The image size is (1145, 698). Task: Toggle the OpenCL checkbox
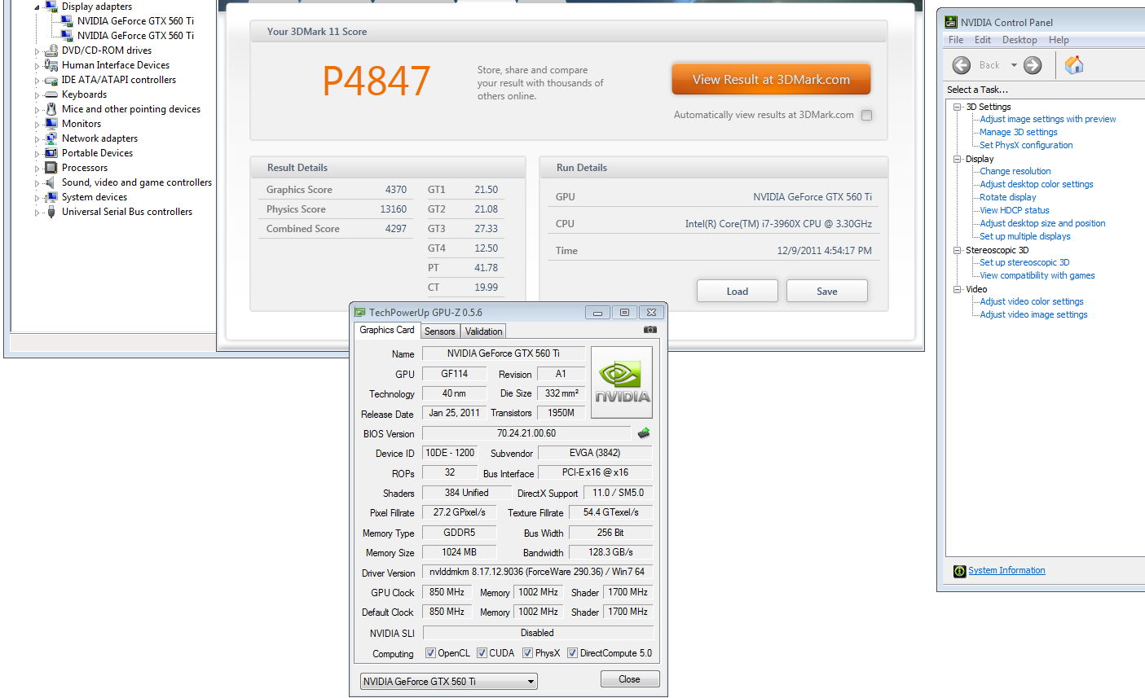pyautogui.click(x=430, y=653)
